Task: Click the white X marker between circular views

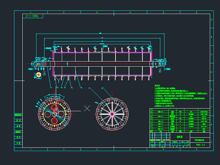Action: tap(87, 108)
